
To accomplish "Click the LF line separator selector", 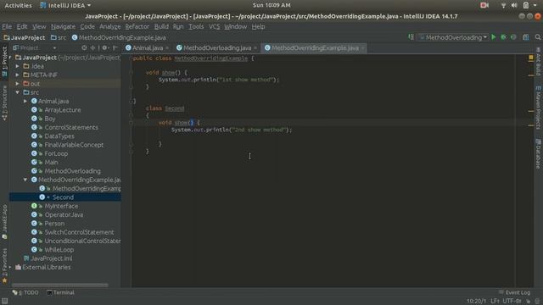I will click(x=495, y=302).
